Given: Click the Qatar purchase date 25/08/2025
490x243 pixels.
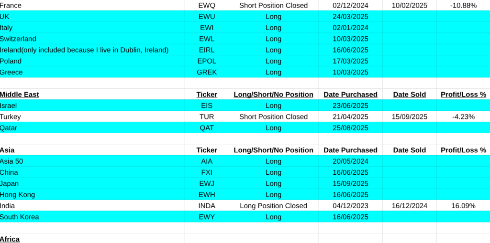Looking at the screenshot, I should click(350, 128).
